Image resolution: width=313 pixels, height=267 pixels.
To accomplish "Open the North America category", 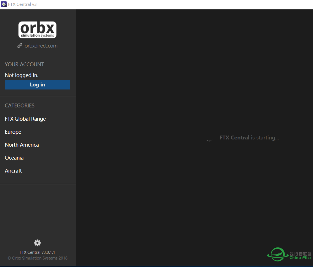I will click(x=22, y=145).
